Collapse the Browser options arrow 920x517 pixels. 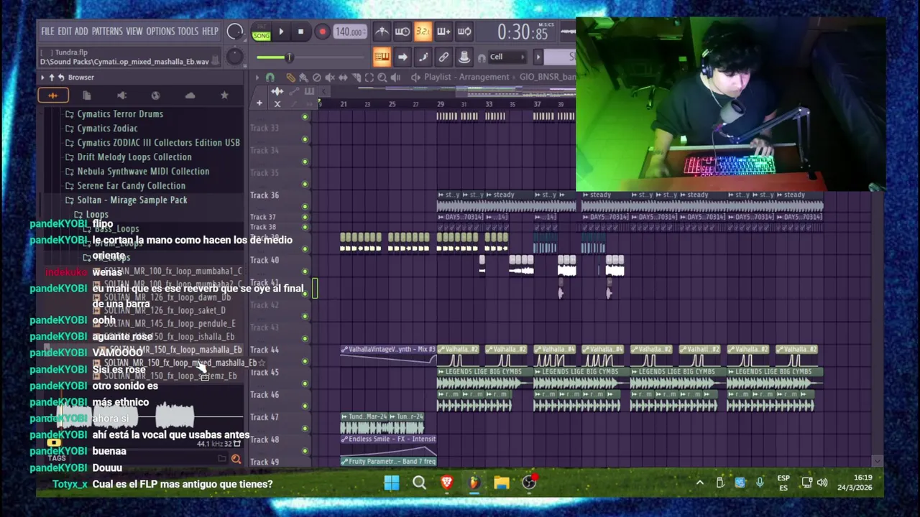(x=42, y=77)
